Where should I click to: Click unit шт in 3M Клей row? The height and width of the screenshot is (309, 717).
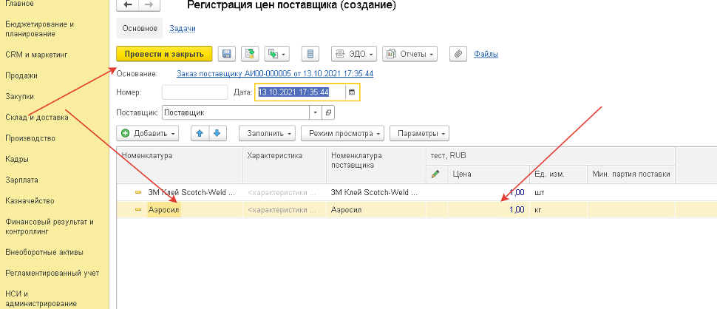558,193
